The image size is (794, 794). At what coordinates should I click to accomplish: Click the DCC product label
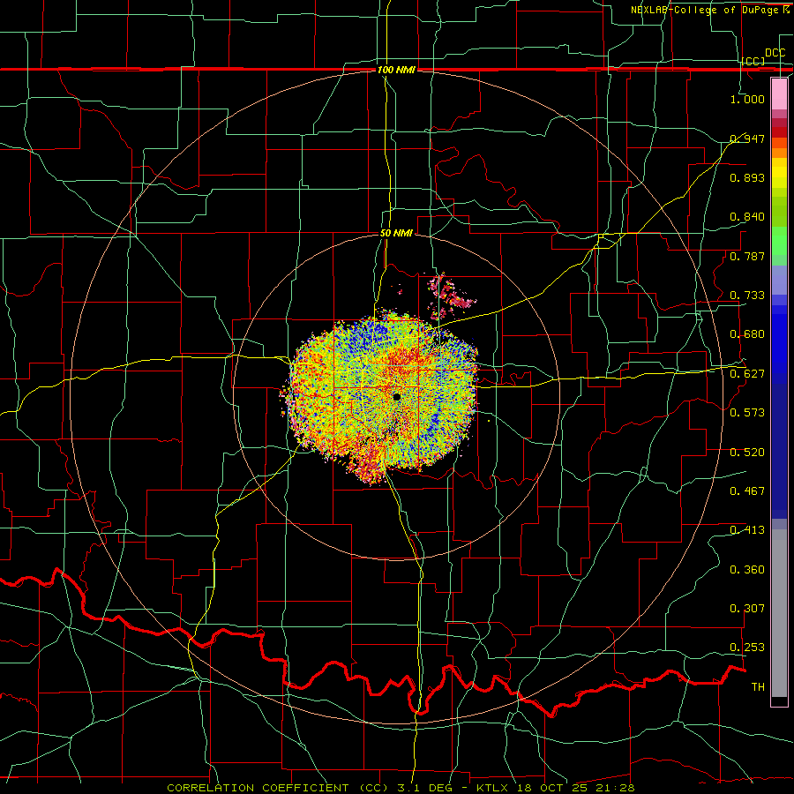pos(775,53)
